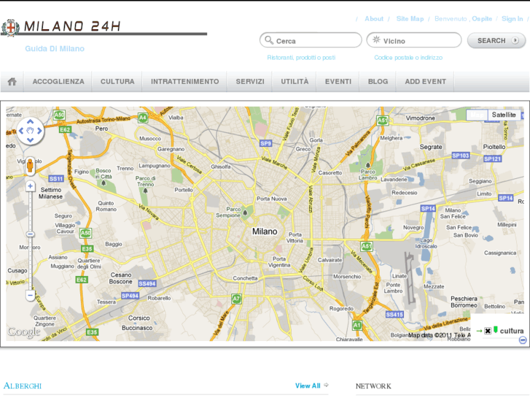Click the star icon in Vicino field
530x398 pixels.
[376, 39]
